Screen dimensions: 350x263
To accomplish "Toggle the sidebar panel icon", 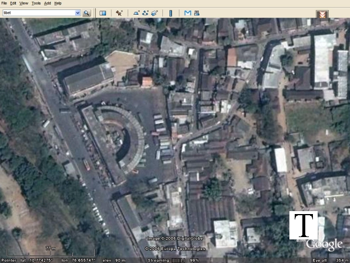I will click(x=103, y=13).
